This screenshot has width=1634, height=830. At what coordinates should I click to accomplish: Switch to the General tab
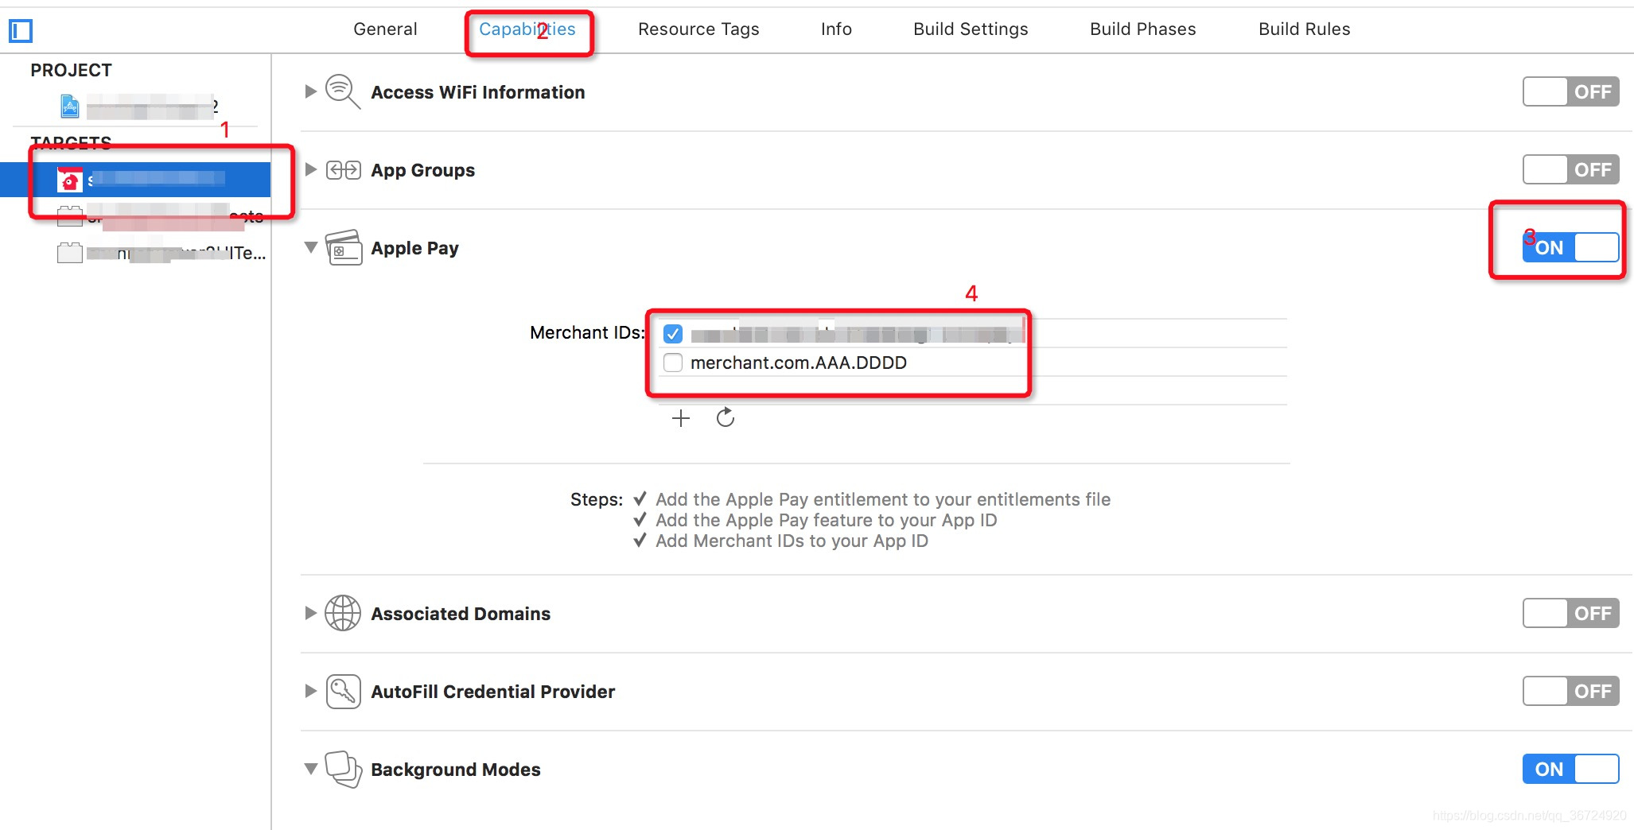point(385,29)
